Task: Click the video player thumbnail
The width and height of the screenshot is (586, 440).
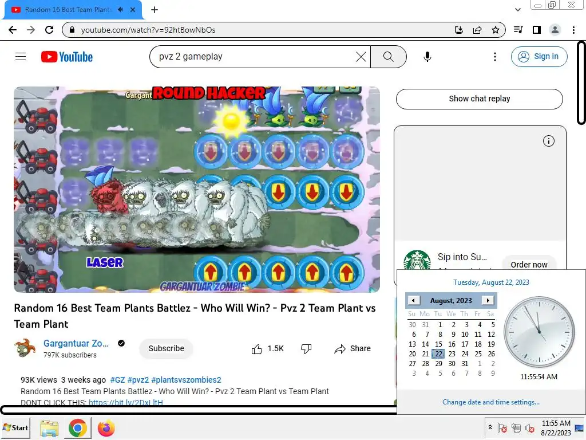Action: tap(197, 189)
